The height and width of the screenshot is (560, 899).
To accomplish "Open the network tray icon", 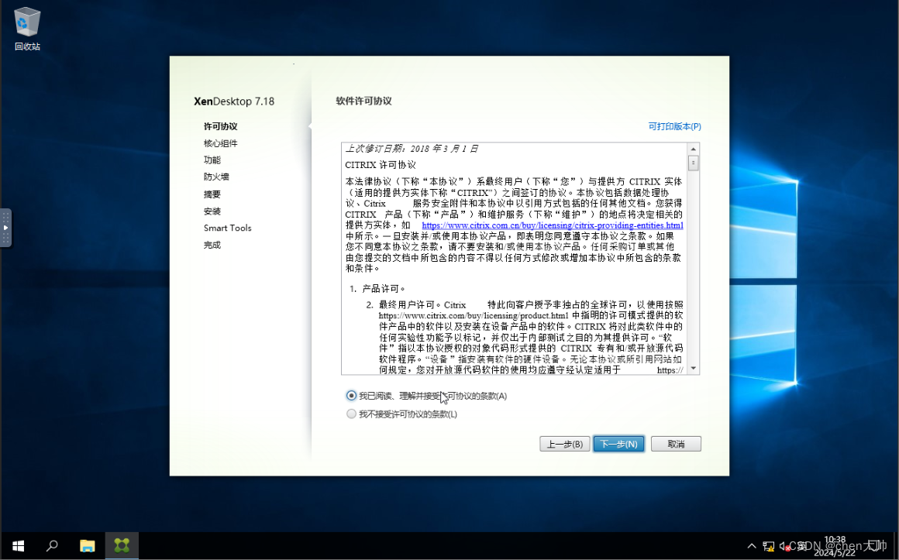I will click(768, 546).
